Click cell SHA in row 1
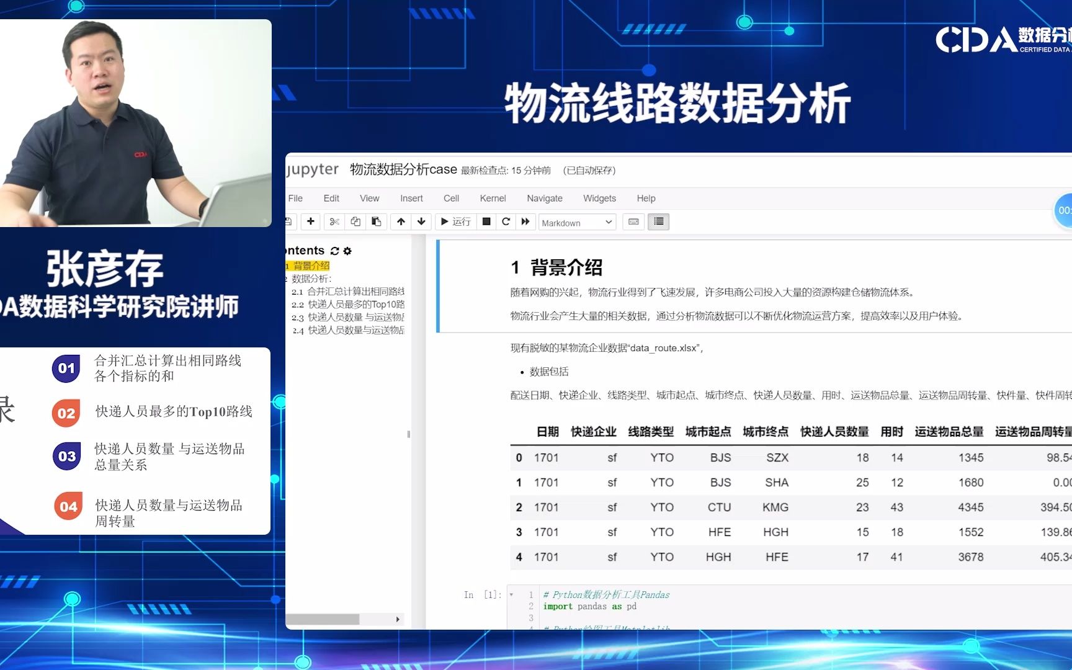This screenshot has width=1072, height=670. [x=777, y=483]
